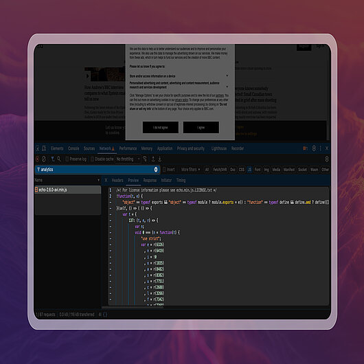Switch to the Elements tab

coord(57,148)
